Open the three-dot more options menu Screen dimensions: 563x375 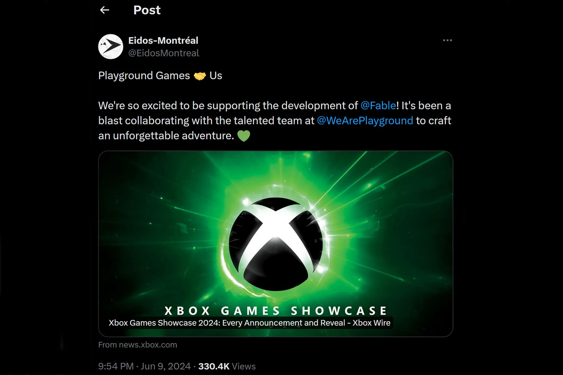(x=447, y=40)
